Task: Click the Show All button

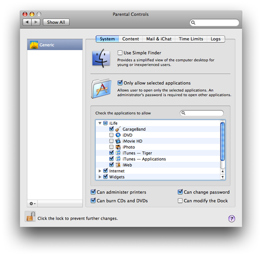Action: click(x=56, y=22)
